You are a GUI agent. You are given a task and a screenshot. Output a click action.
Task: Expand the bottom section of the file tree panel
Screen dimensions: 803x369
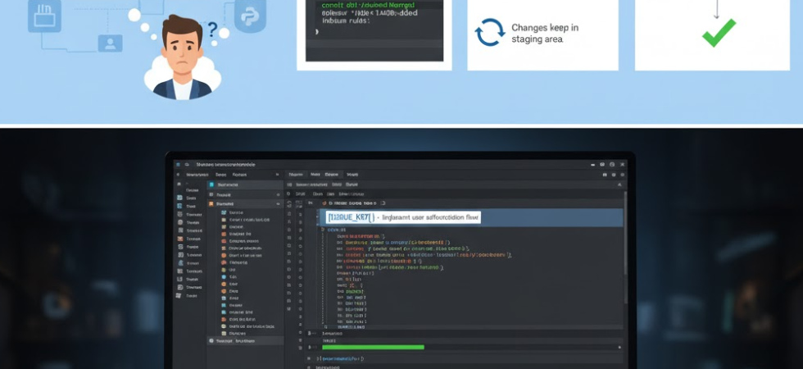pyautogui.click(x=211, y=340)
